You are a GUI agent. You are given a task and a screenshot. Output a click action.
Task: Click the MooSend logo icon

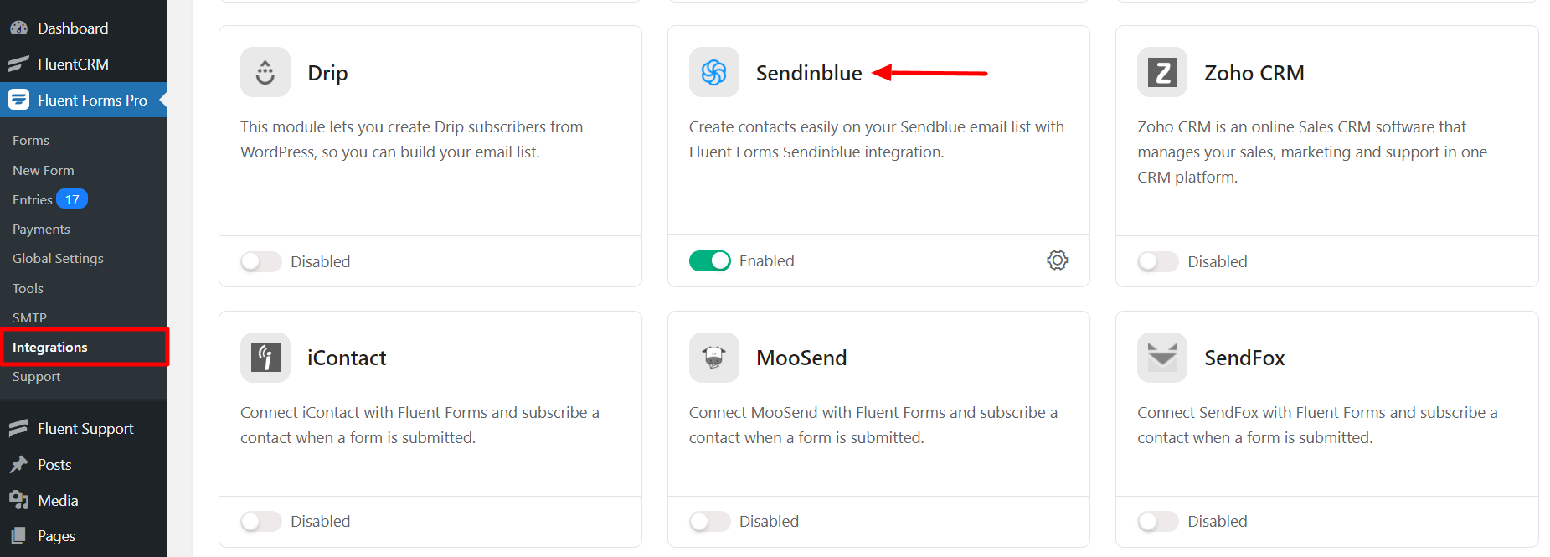(x=713, y=358)
